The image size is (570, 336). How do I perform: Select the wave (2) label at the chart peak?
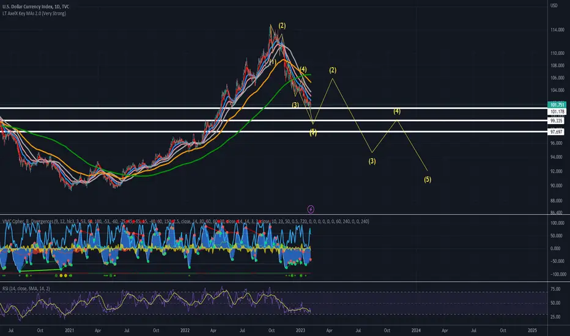tap(282, 26)
